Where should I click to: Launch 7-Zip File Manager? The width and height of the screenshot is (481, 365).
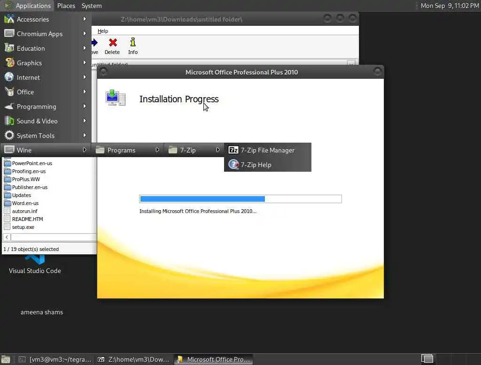(x=267, y=150)
